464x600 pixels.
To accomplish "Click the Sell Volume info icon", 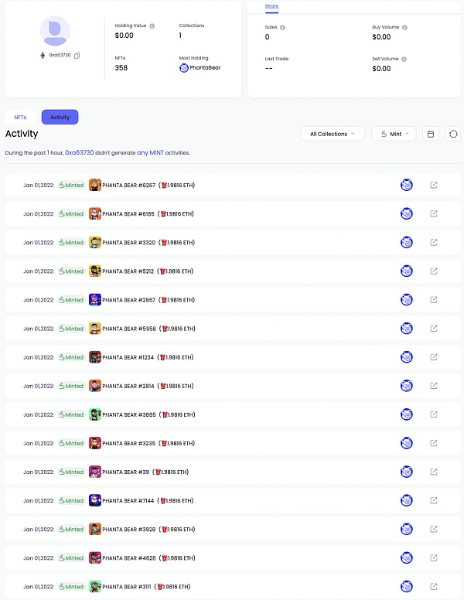I will (404, 59).
